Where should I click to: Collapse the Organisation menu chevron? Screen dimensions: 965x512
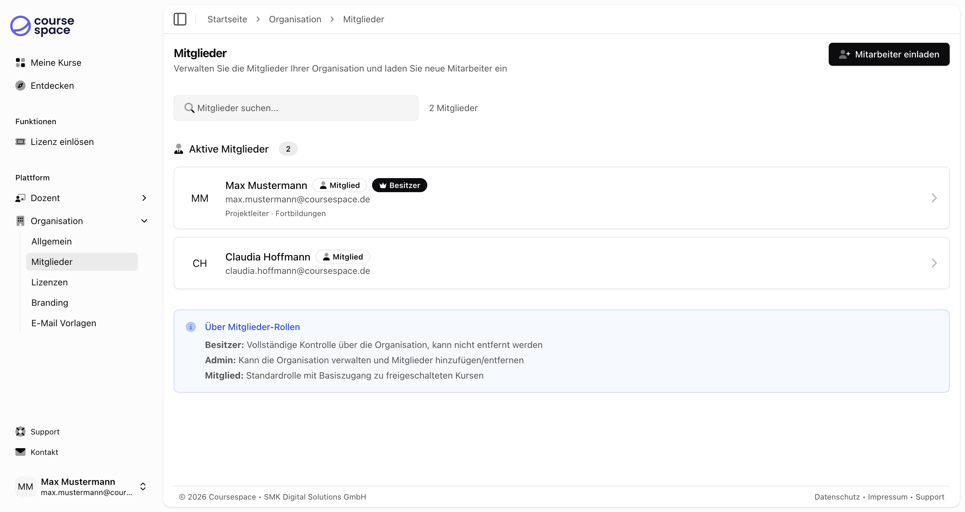tap(144, 221)
